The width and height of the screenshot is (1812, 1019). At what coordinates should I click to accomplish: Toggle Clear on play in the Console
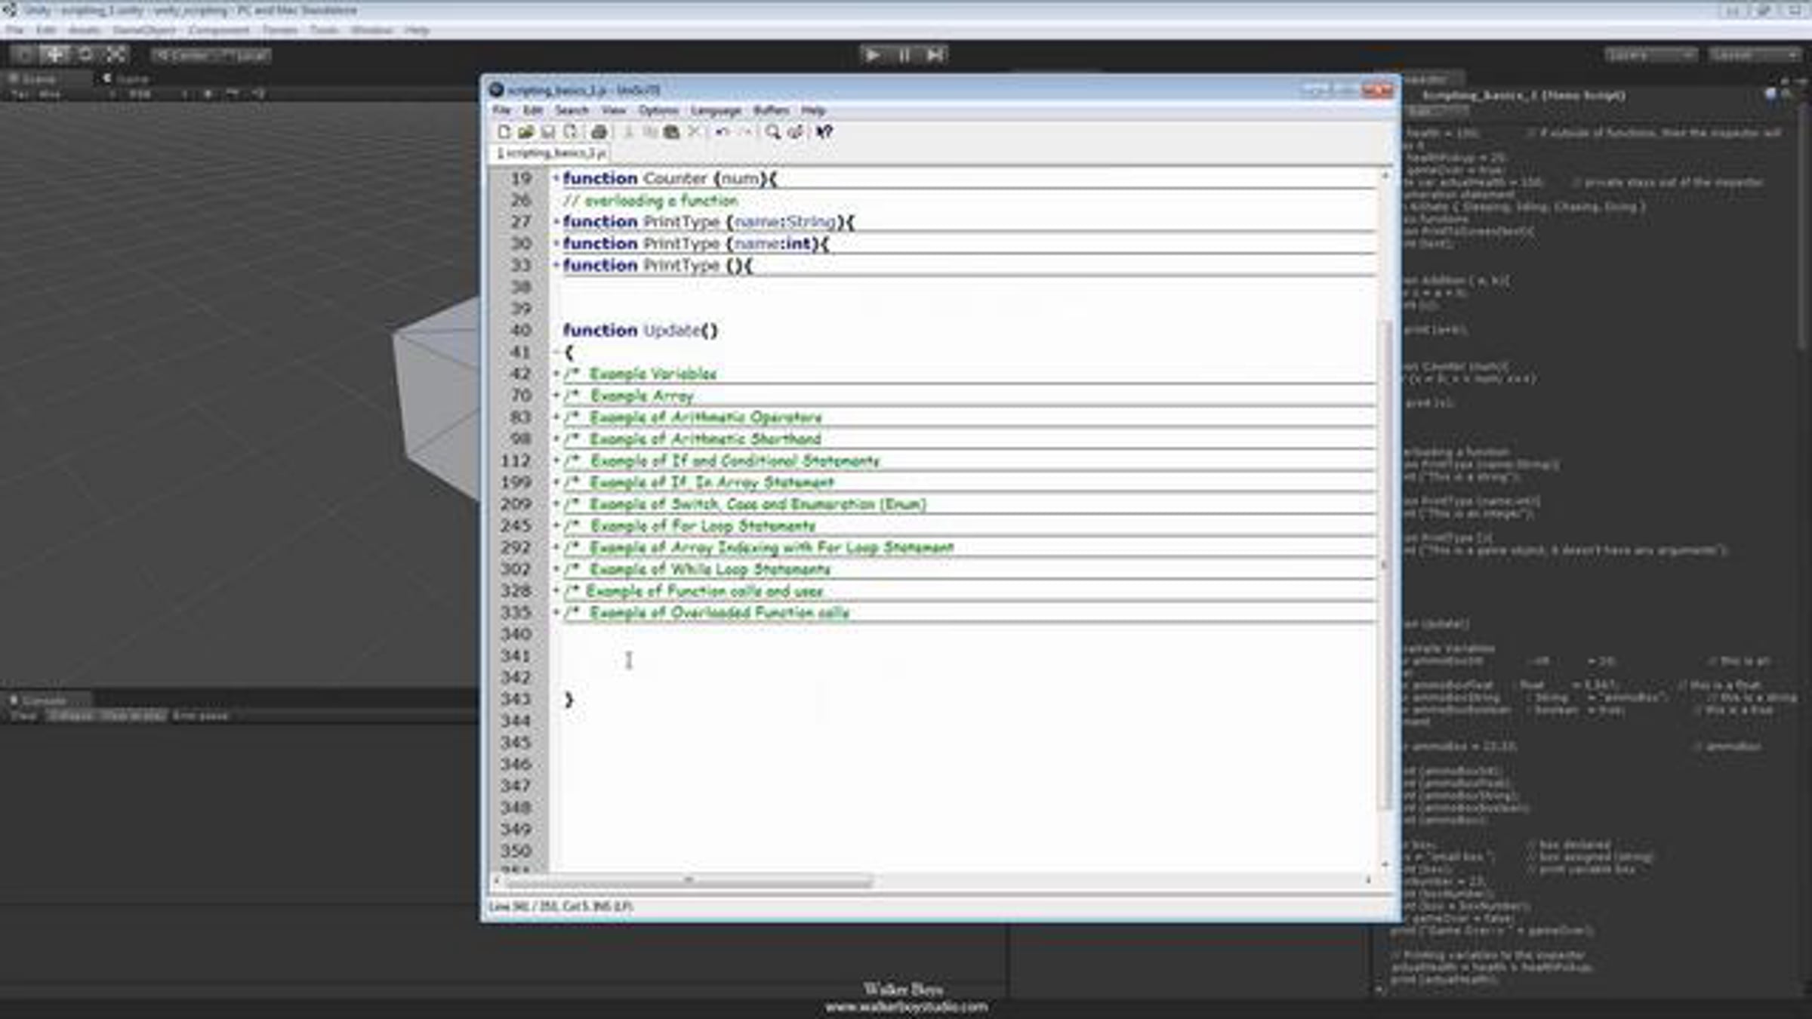tap(131, 716)
